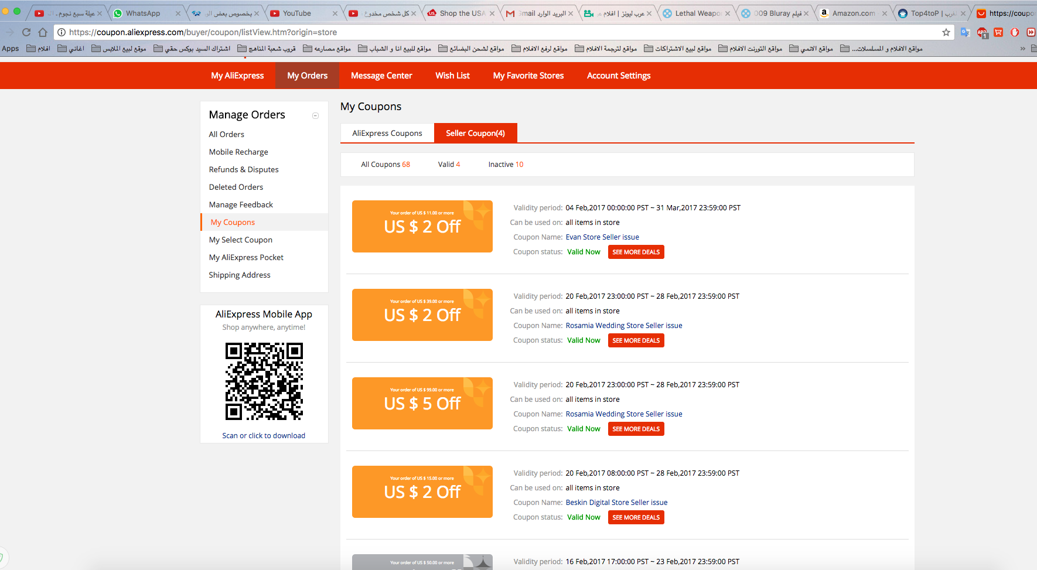The image size is (1037, 570).
Task: Switch to the AliExpress Coupons tab
Action: pyautogui.click(x=387, y=133)
